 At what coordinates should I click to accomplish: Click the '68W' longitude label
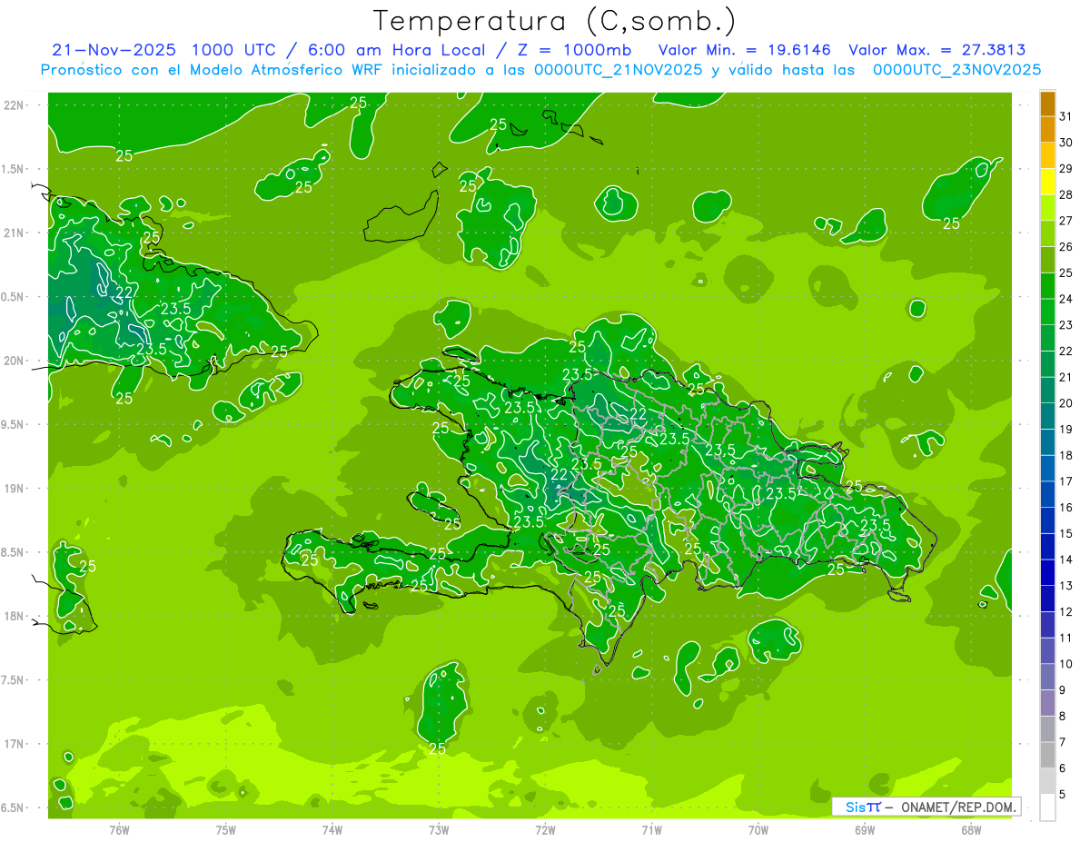tap(971, 830)
